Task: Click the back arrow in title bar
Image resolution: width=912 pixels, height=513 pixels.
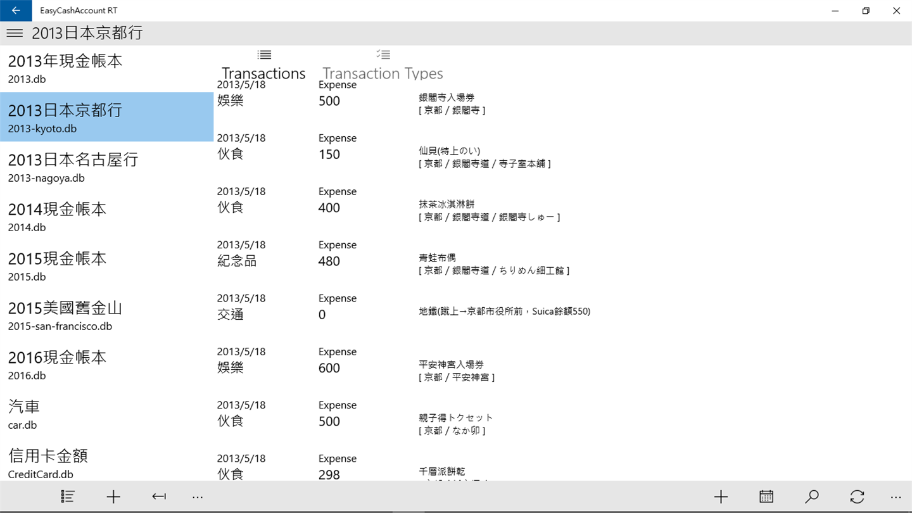Action: (15, 11)
